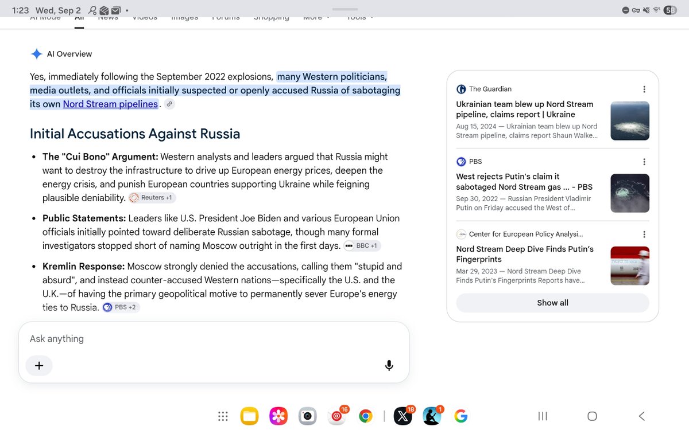Open the Kindle app in taskbar
This screenshot has width=689, height=430.
[432, 416]
